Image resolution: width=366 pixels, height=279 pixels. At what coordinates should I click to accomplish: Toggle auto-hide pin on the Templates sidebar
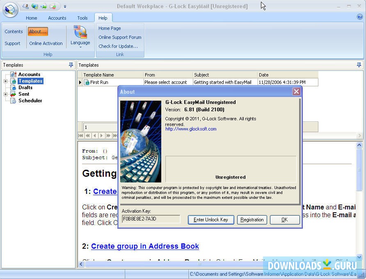point(71,65)
